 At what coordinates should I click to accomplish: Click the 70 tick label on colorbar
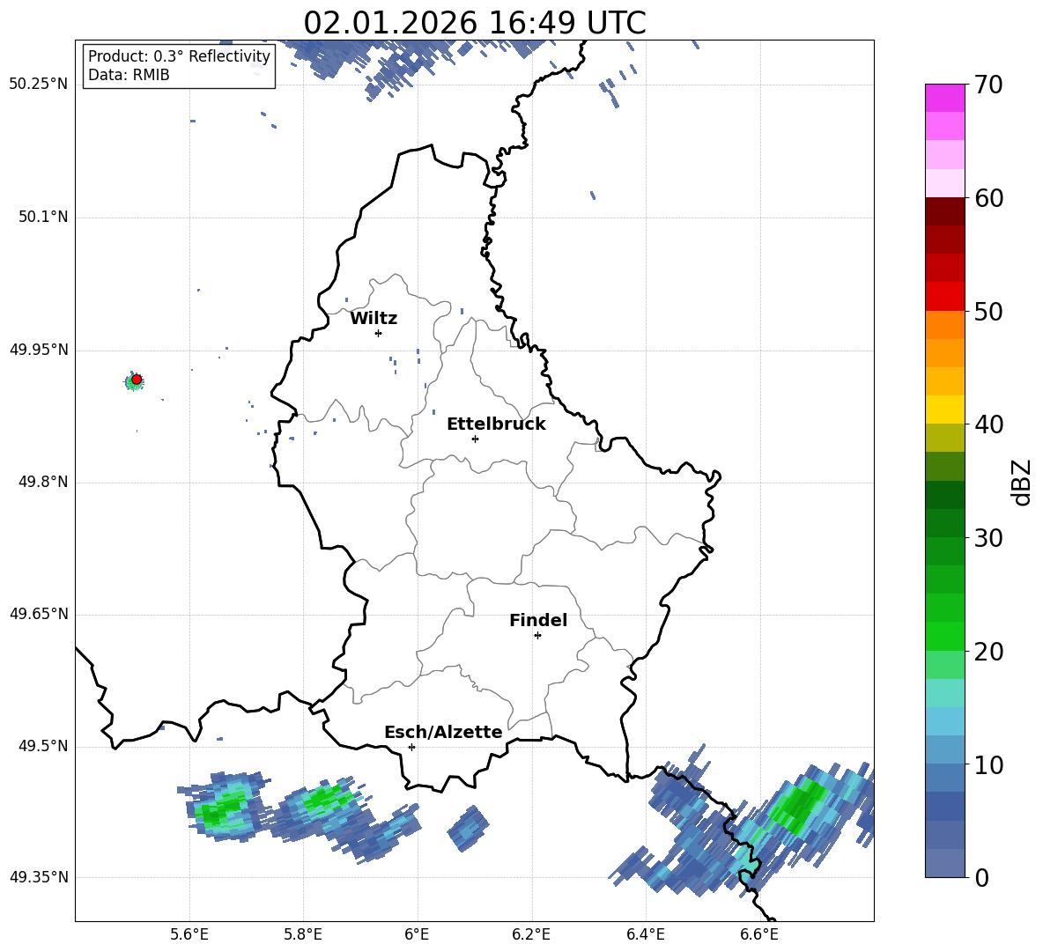[x=988, y=85]
